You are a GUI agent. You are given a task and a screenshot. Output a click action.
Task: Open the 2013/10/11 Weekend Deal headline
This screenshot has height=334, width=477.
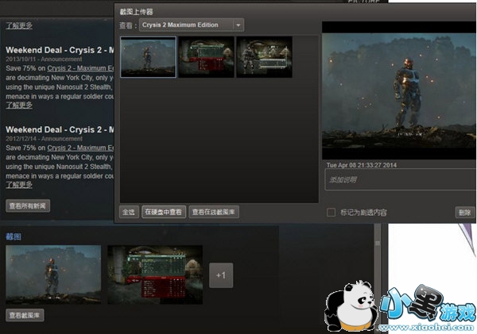pos(60,50)
